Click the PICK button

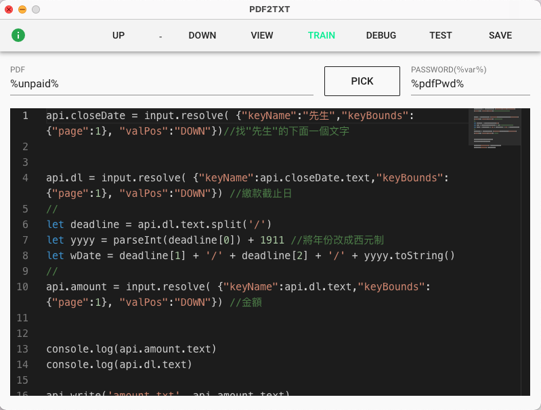(x=362, y=81)
